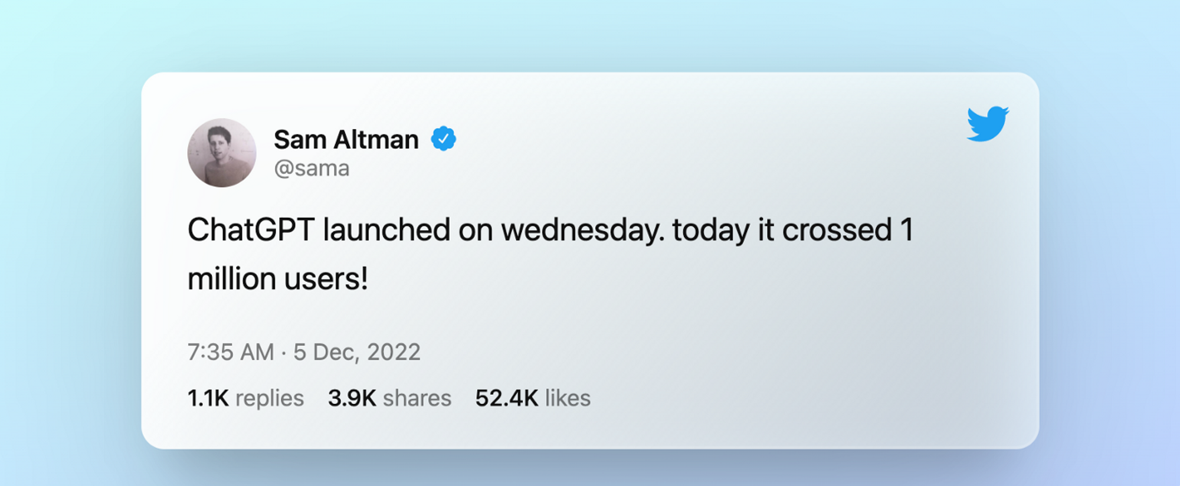Open the replies label

tap(270, 398)
